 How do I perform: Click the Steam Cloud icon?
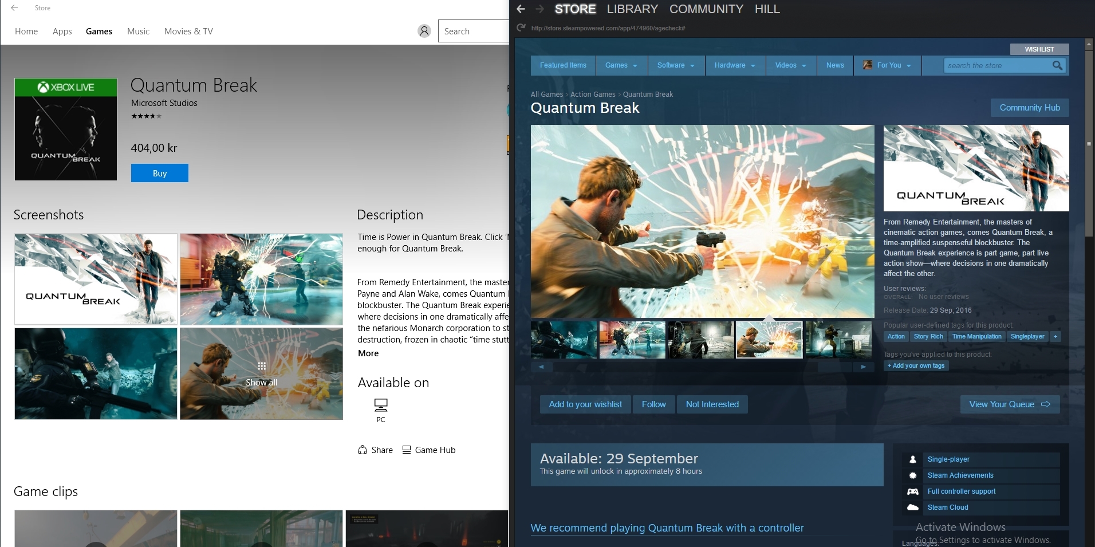tap(913, 507)
